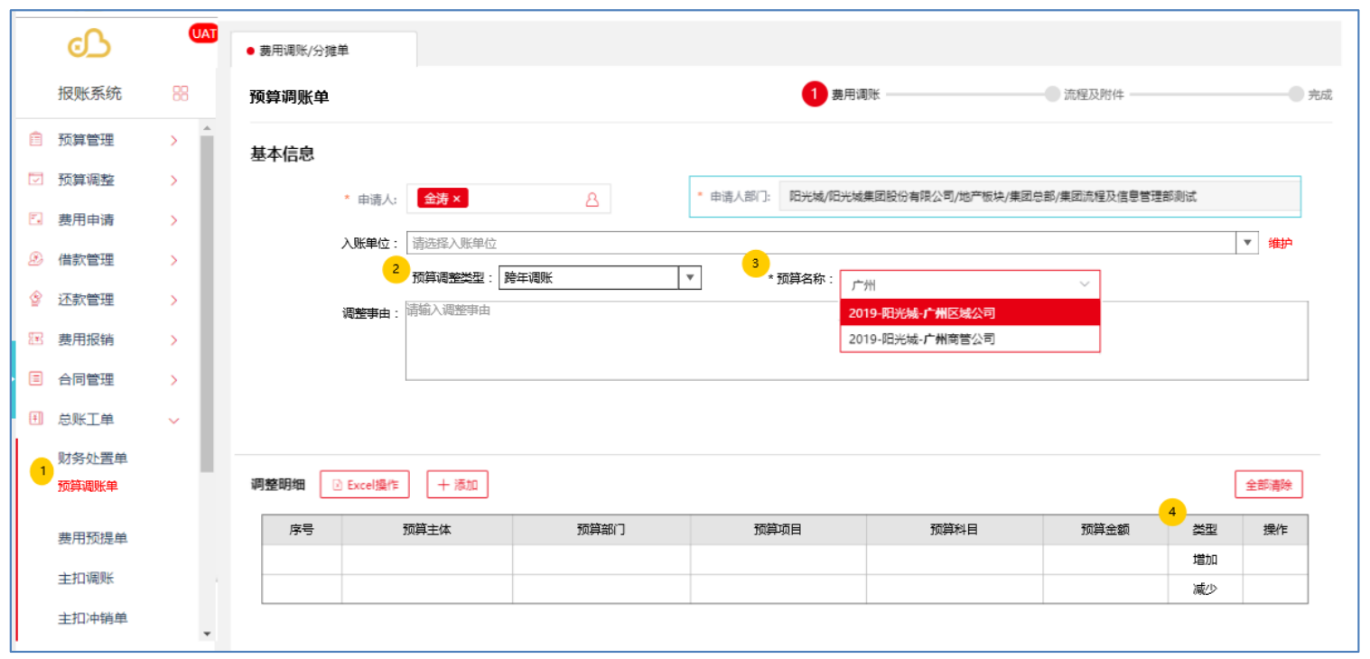Toggle the 预算名称 dropdown chevron
Screen dimensions: 1370x659
[1085, 284]
